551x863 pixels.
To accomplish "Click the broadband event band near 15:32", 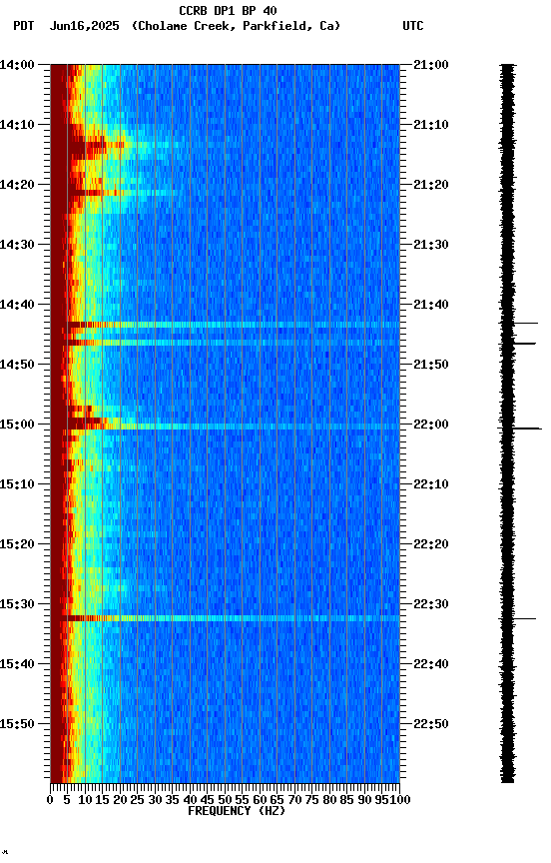I will pyautogui.click(x=225, y=618).
